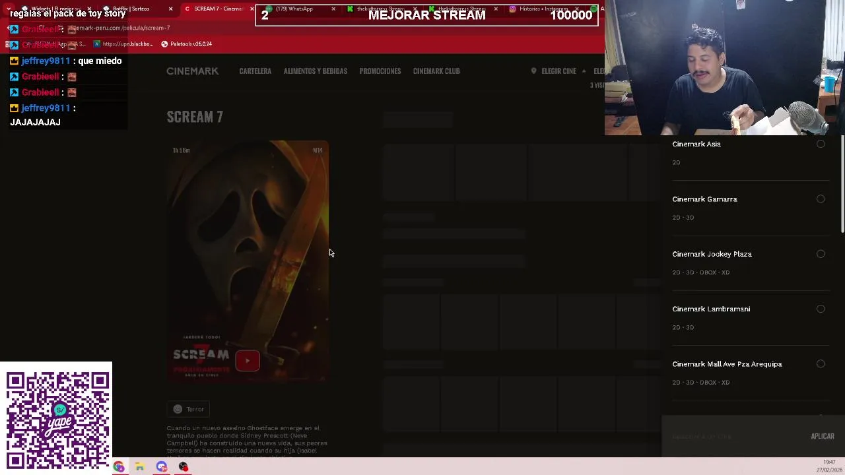Click the 'Cinemark Lambramani' name
Viewport: 845px width, 475px height.
coord(711,309)
